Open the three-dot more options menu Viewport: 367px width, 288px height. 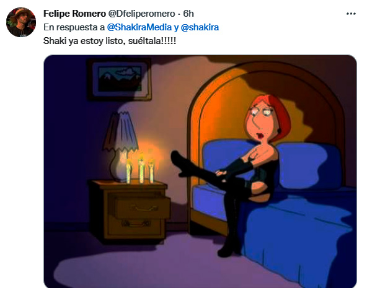(351, 14)
